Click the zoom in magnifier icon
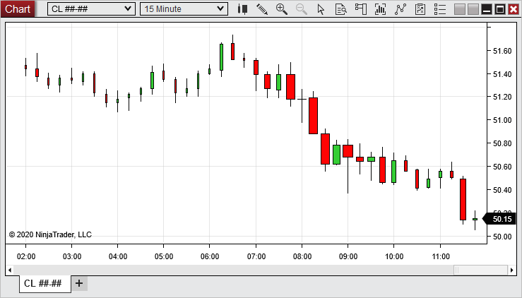 [x=282, y=9]
